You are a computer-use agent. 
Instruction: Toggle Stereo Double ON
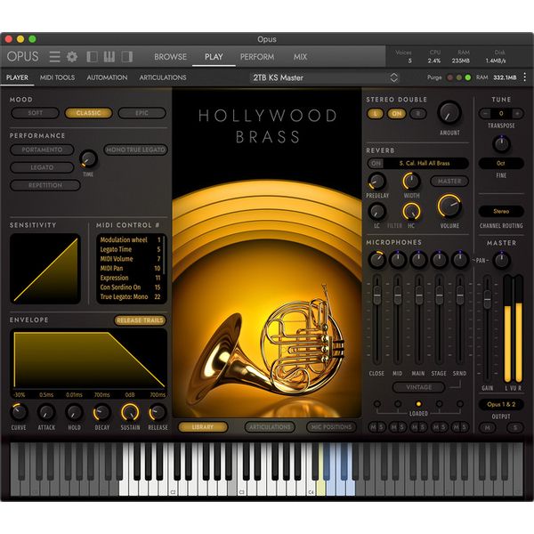(x=397, y=113)
